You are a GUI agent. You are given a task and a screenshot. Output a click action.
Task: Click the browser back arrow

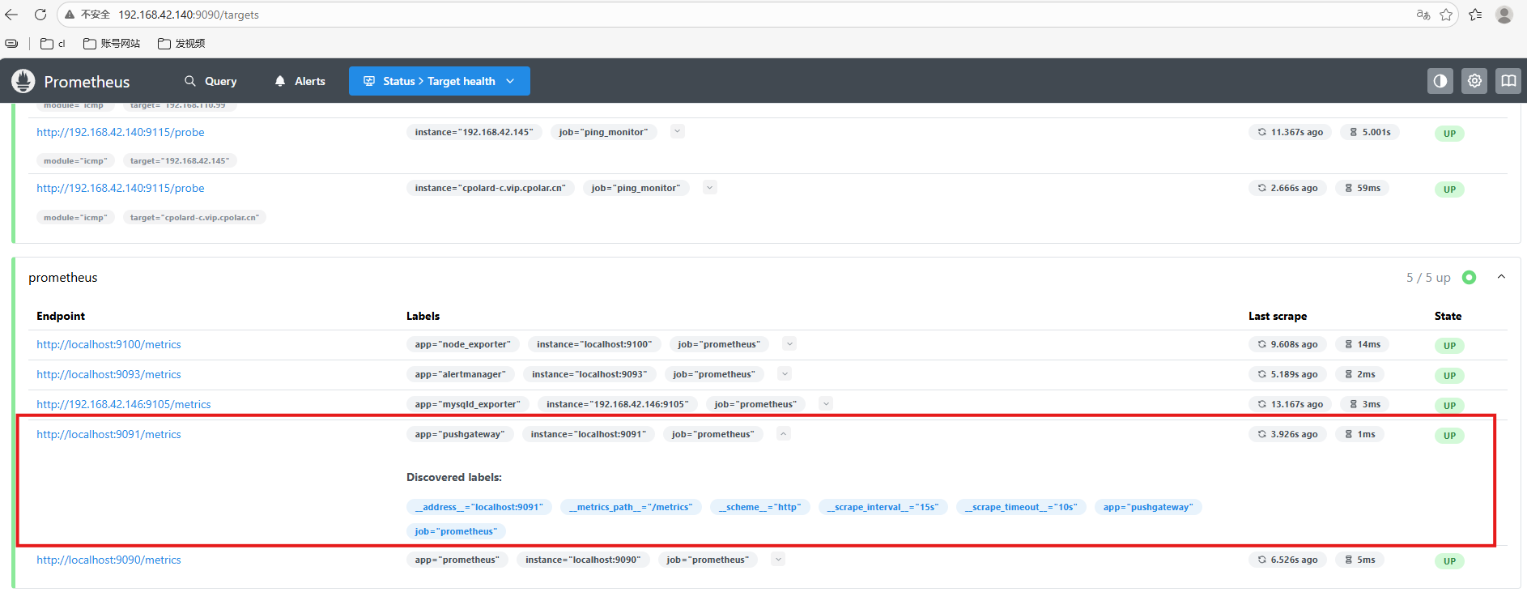click(11, 15)
